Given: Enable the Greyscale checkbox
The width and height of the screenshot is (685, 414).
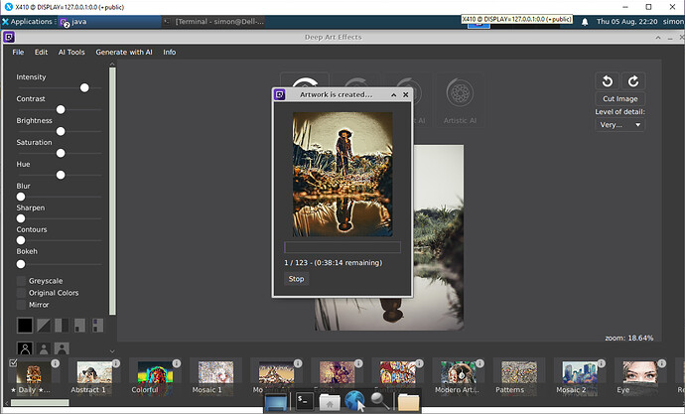Looking at the screenshot, I should 21,281.
